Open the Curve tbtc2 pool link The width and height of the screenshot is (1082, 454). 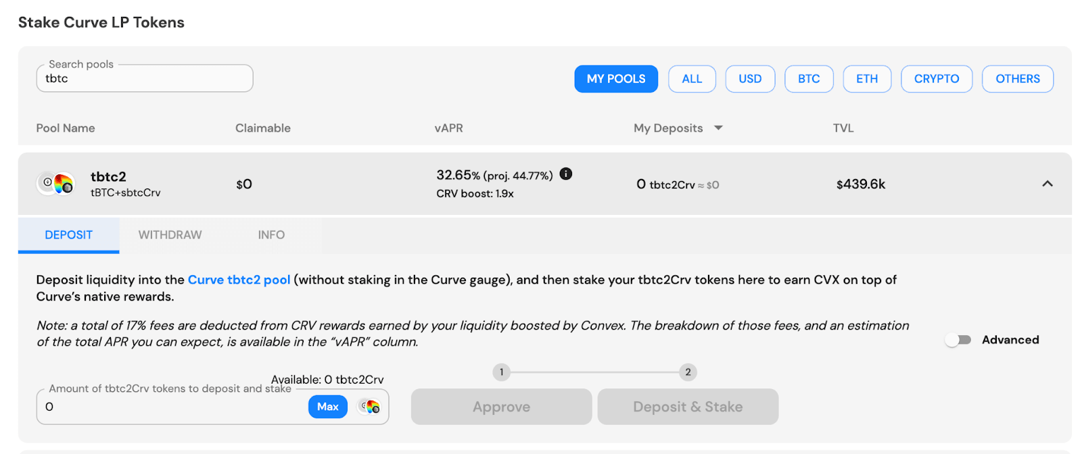pos(239,280)
